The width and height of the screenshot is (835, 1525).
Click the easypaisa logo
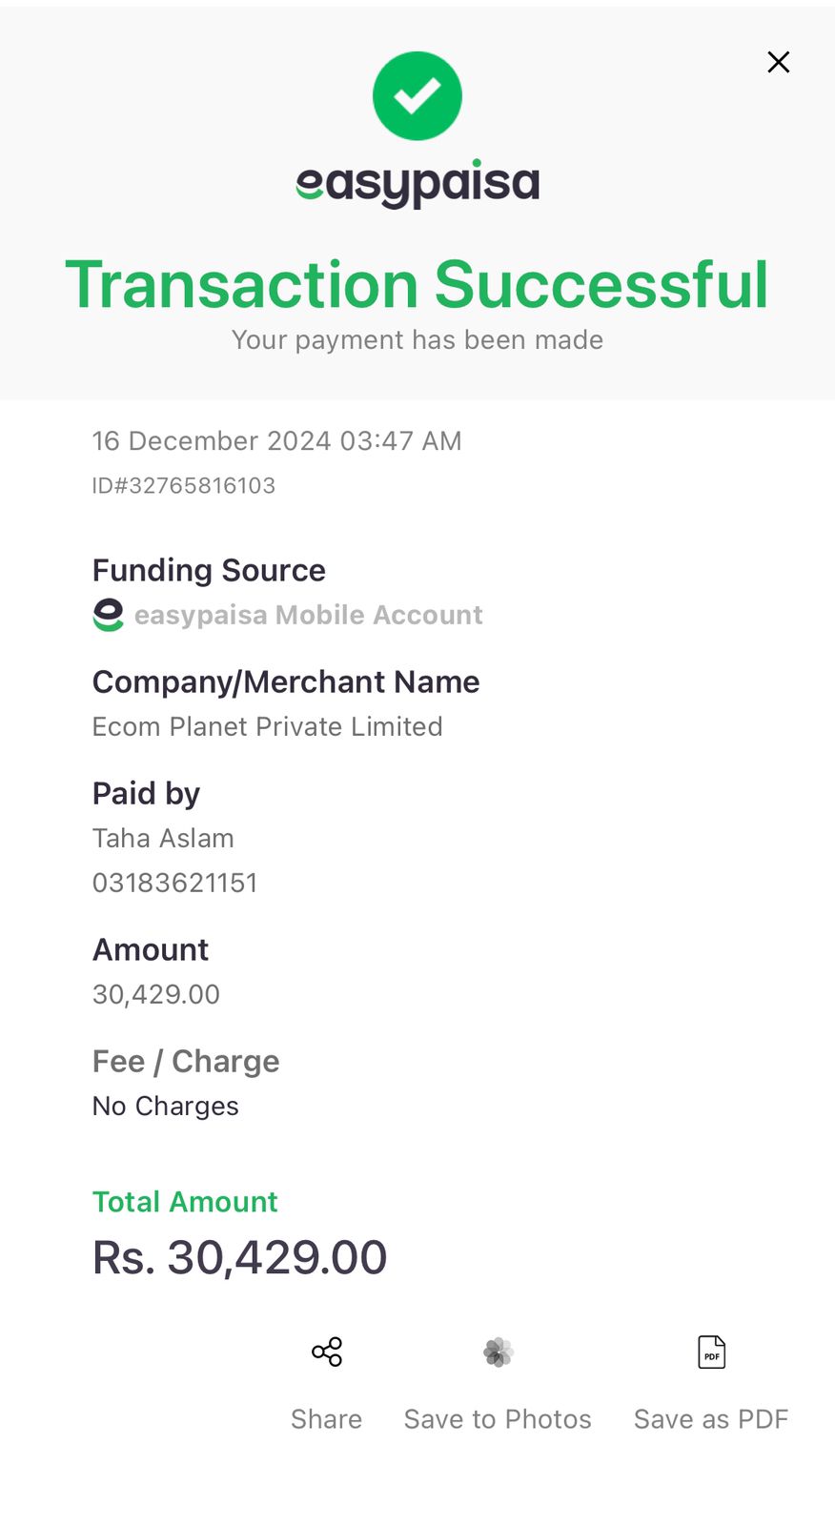[x=417, y=183]
